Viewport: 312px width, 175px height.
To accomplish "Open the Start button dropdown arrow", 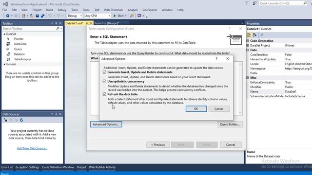I will 126,16.
